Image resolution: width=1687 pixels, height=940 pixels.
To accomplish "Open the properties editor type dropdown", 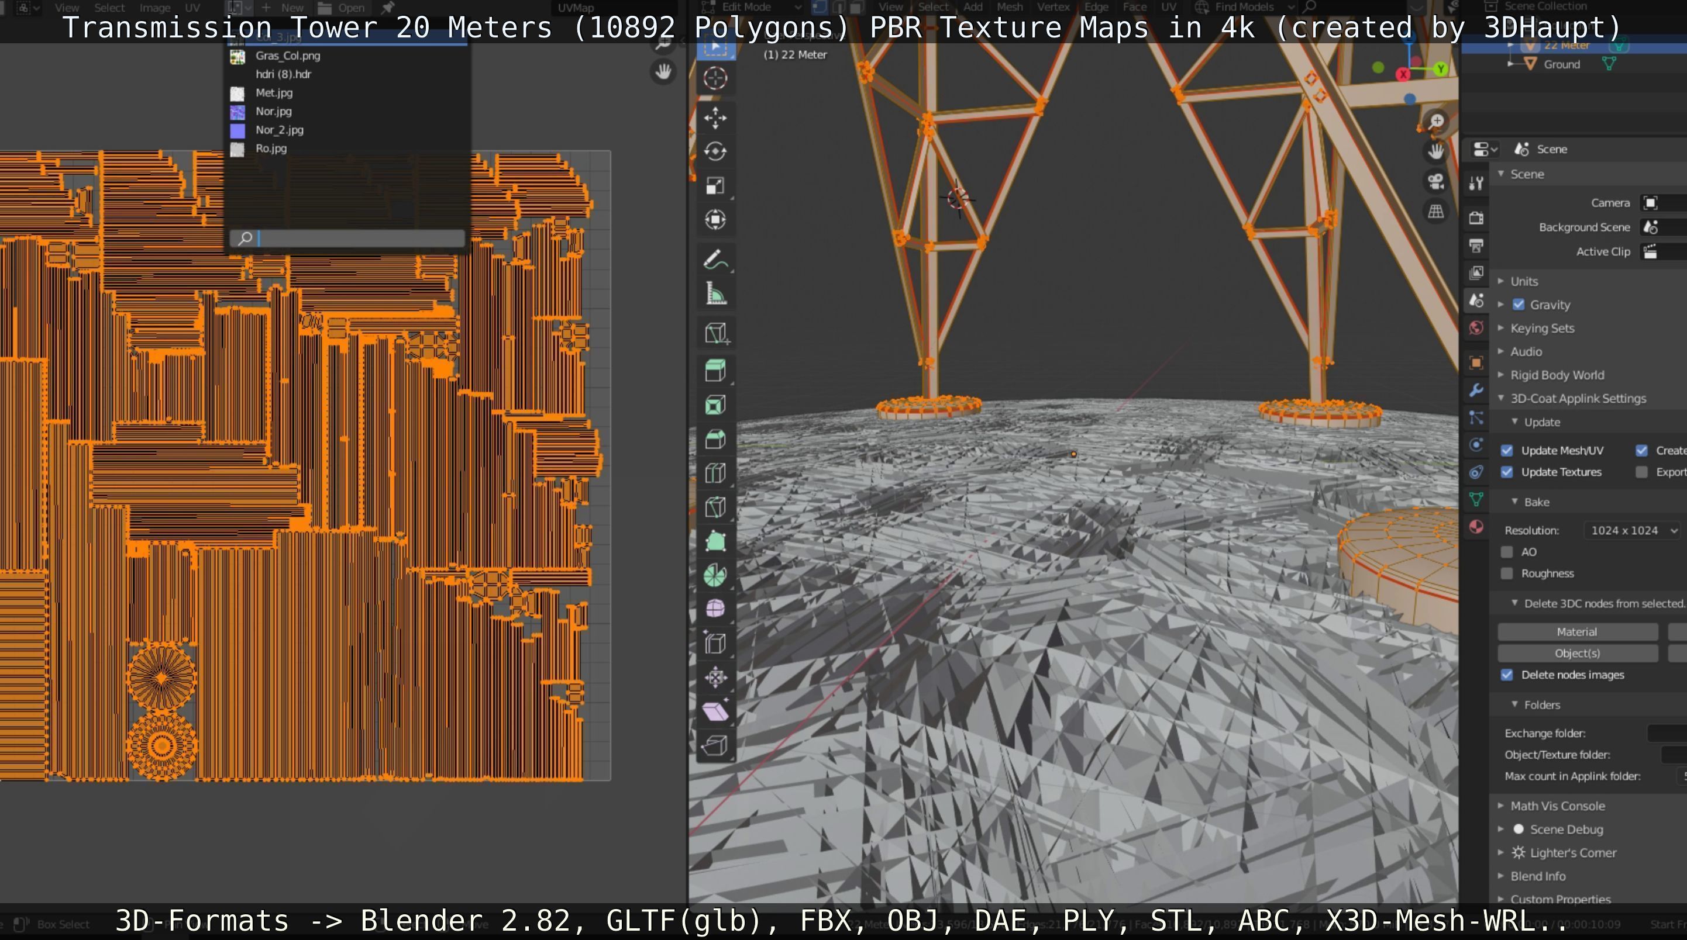I will pos(1484,149).
